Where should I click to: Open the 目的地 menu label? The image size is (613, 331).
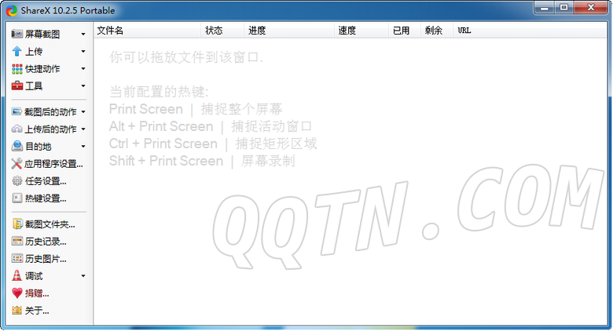[x=38, y=147]
